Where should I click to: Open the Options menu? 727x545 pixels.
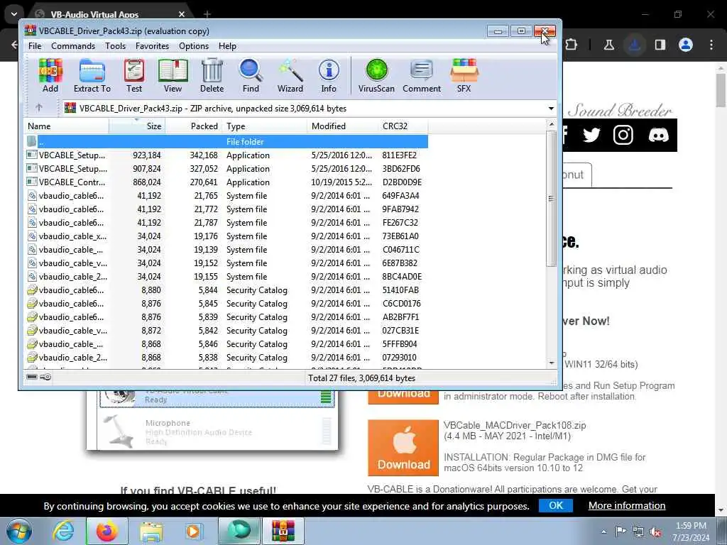(x=194, y=46)
